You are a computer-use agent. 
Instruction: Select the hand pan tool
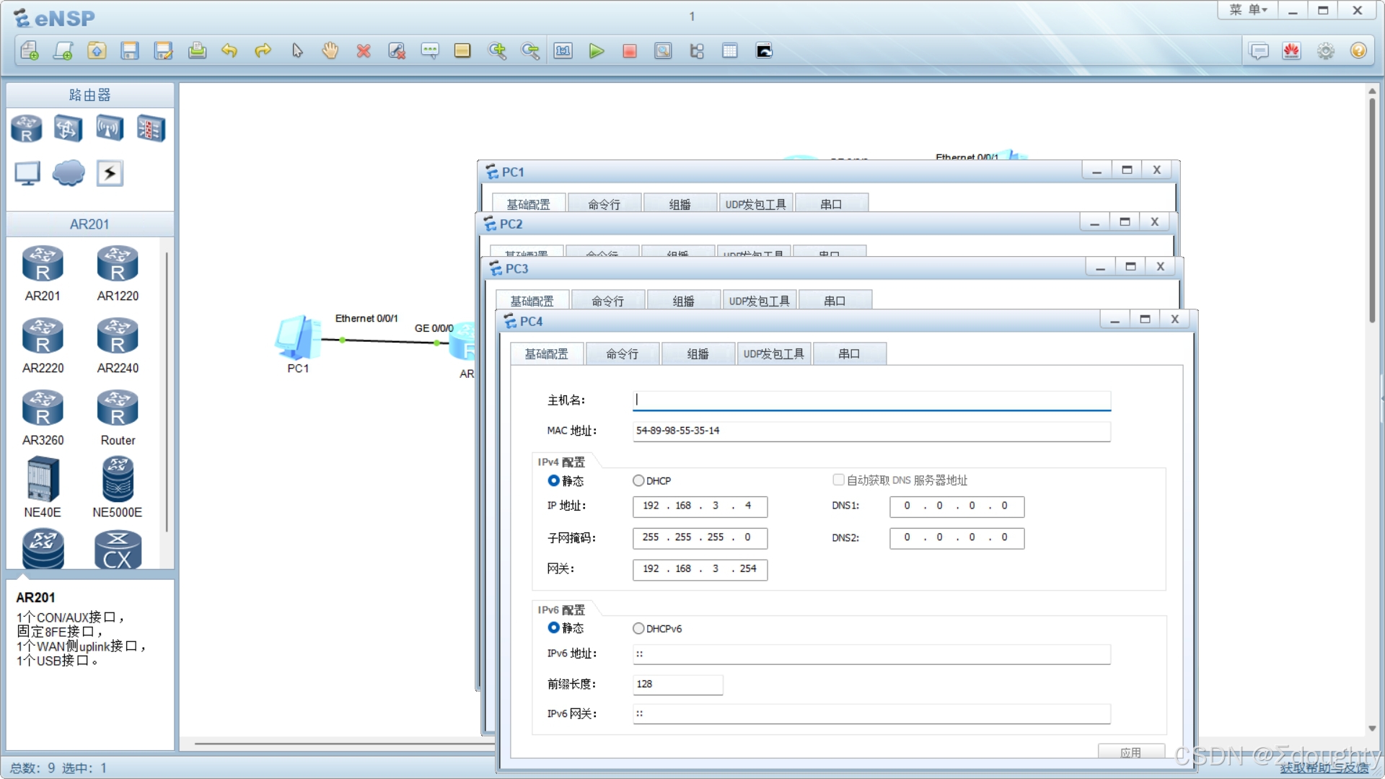pos(330,50)
